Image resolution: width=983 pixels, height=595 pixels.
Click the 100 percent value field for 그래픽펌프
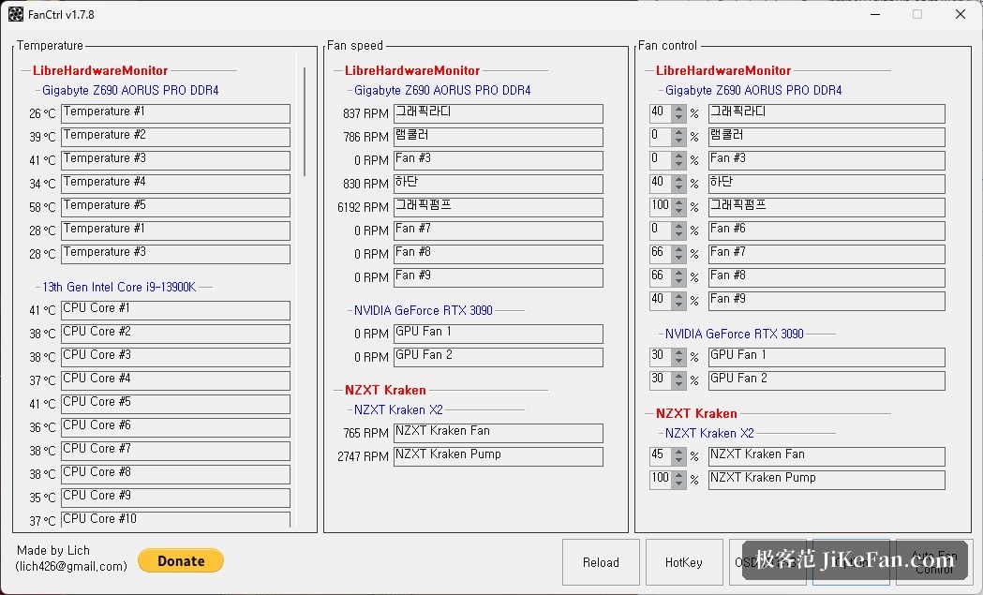point(661,207)
